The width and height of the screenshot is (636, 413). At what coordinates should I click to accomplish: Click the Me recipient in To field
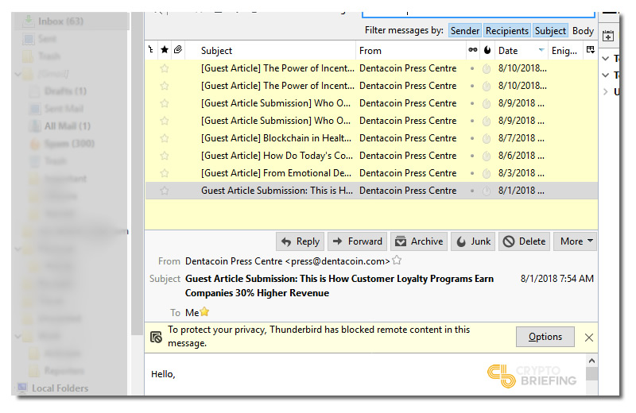(x=192, y=312)
